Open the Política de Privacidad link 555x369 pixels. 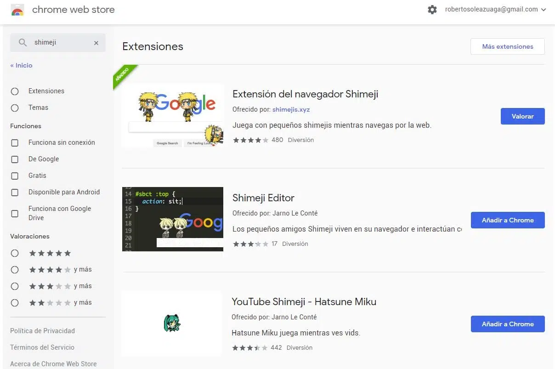pyautogui.click(x=42, y=331)
